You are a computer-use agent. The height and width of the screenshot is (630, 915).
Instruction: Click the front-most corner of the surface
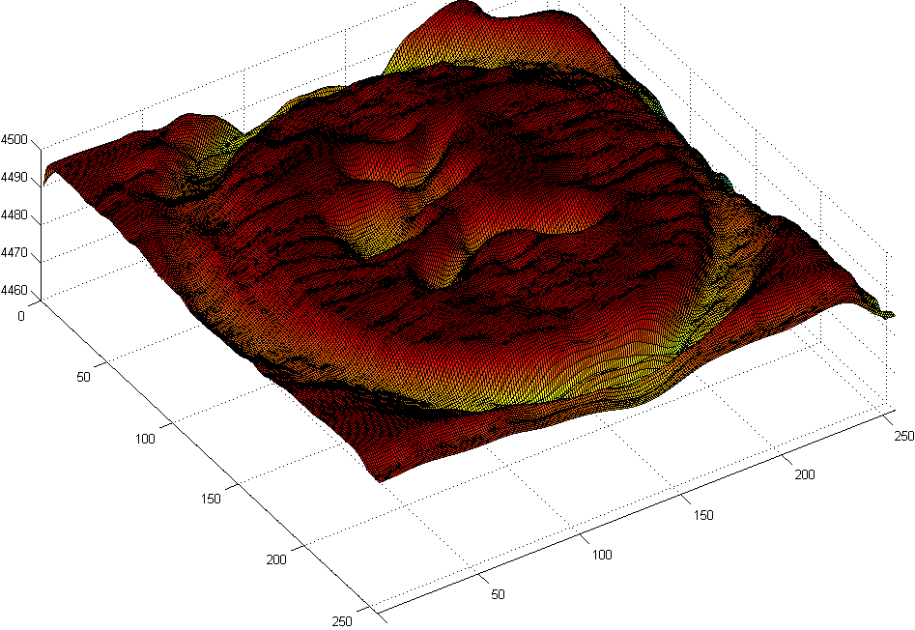point(383,479)
